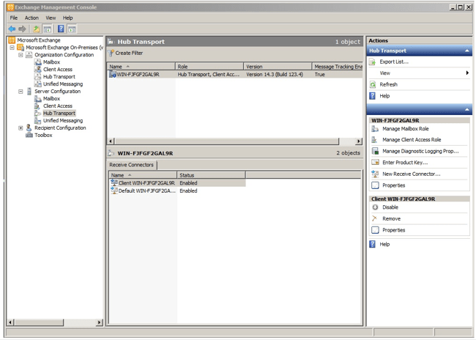The image size is (476, 340).
Task: Open the View submenu arrow
Action: 467,73
